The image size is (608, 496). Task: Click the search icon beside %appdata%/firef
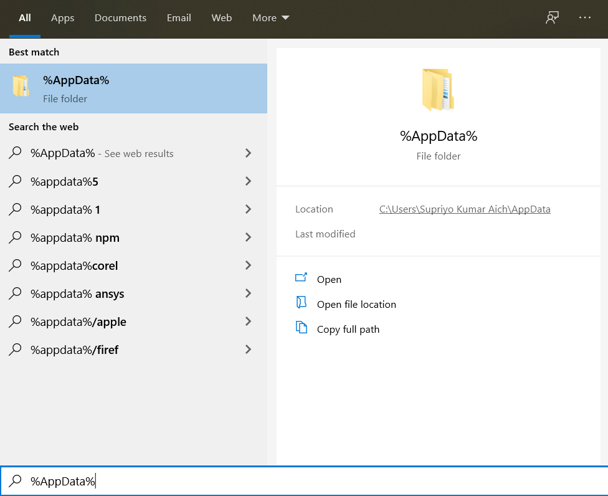[15, 350]
